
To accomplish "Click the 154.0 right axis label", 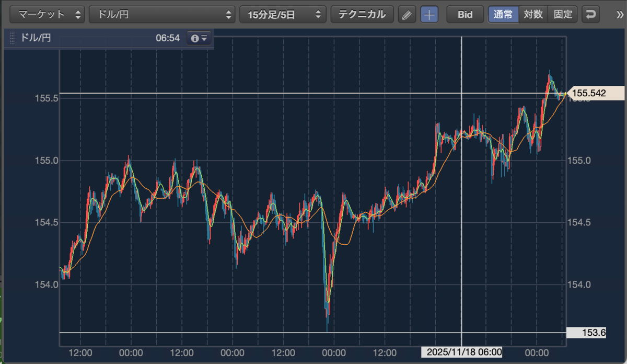I will pyautogui.click(x=579, y=285).
